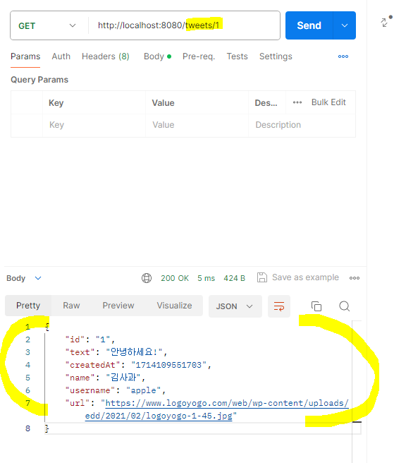Click the Query Params heading
The width and height of the screenshot is (394, 463).
click(39, 80)
